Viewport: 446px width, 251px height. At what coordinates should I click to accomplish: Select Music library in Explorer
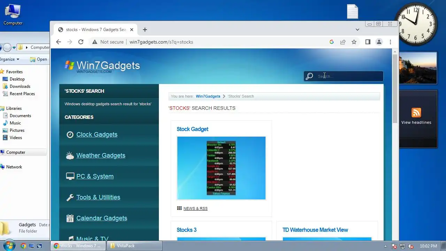(15, 123)
